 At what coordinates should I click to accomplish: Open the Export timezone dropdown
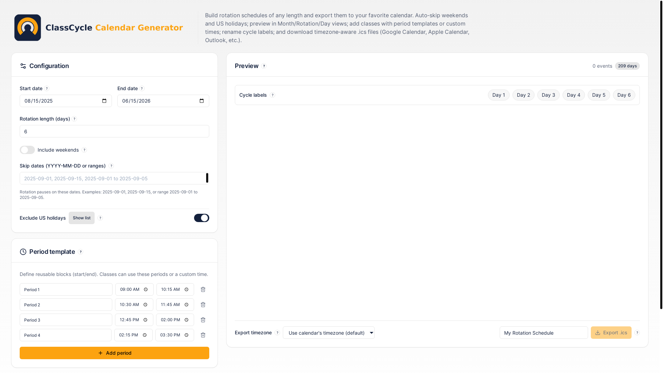coord(329,333)
